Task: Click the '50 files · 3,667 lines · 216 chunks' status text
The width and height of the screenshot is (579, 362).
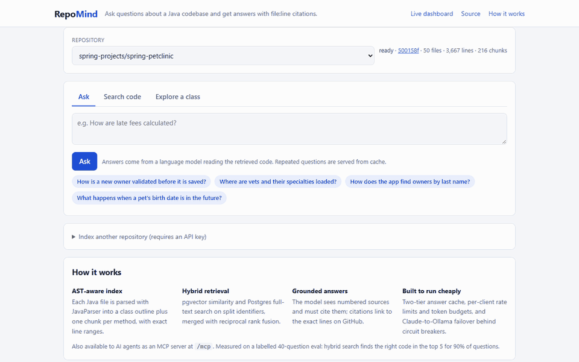Action: (465, 51)
